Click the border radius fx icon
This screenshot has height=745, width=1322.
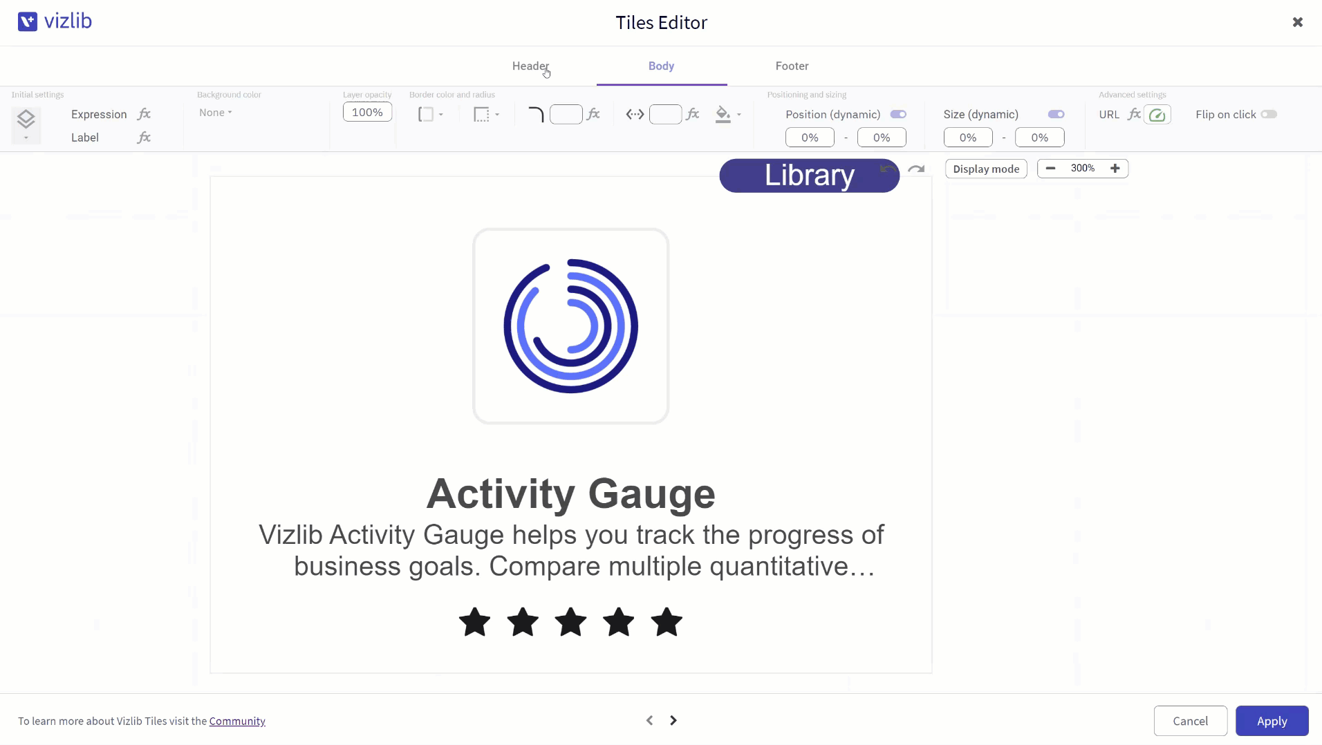click(x=593, y=114)
